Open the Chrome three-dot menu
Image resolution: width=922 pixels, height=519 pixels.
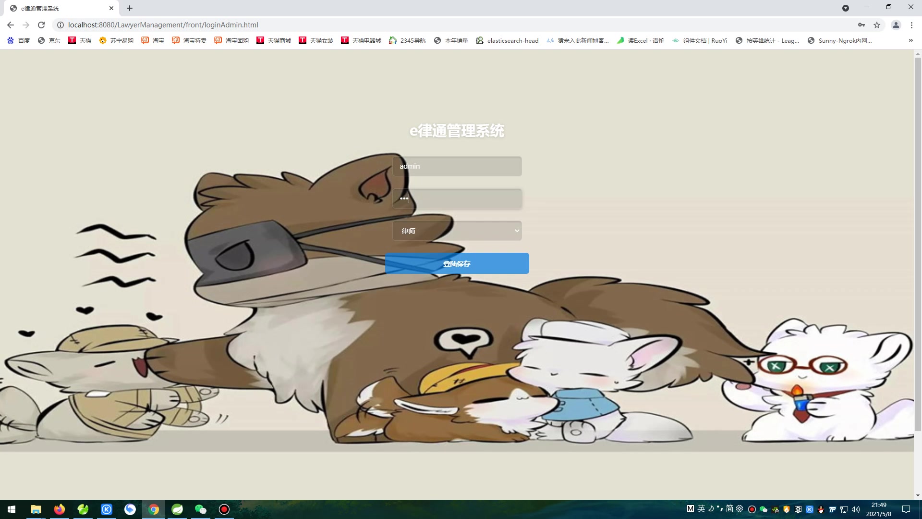[x=912, y=25]
